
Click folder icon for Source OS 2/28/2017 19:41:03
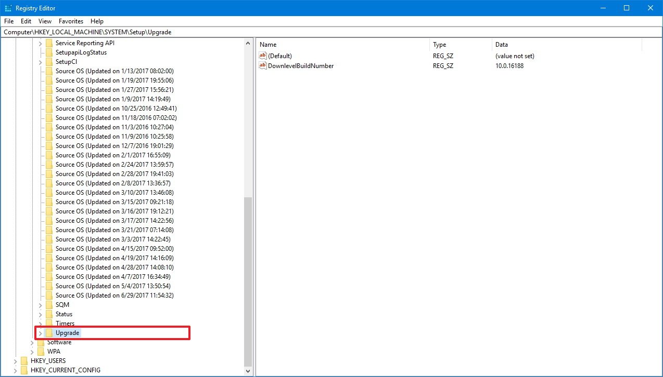pos(49,174)
